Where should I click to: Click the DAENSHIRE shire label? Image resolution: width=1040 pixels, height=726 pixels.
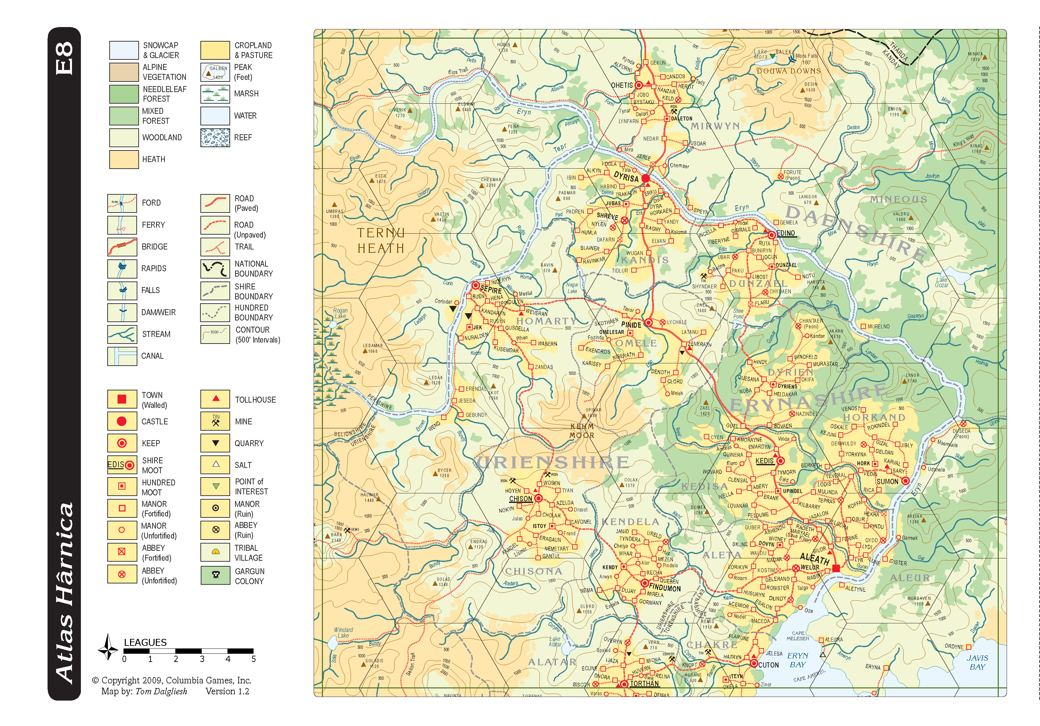pyautogui.click(x=856, y=234)
